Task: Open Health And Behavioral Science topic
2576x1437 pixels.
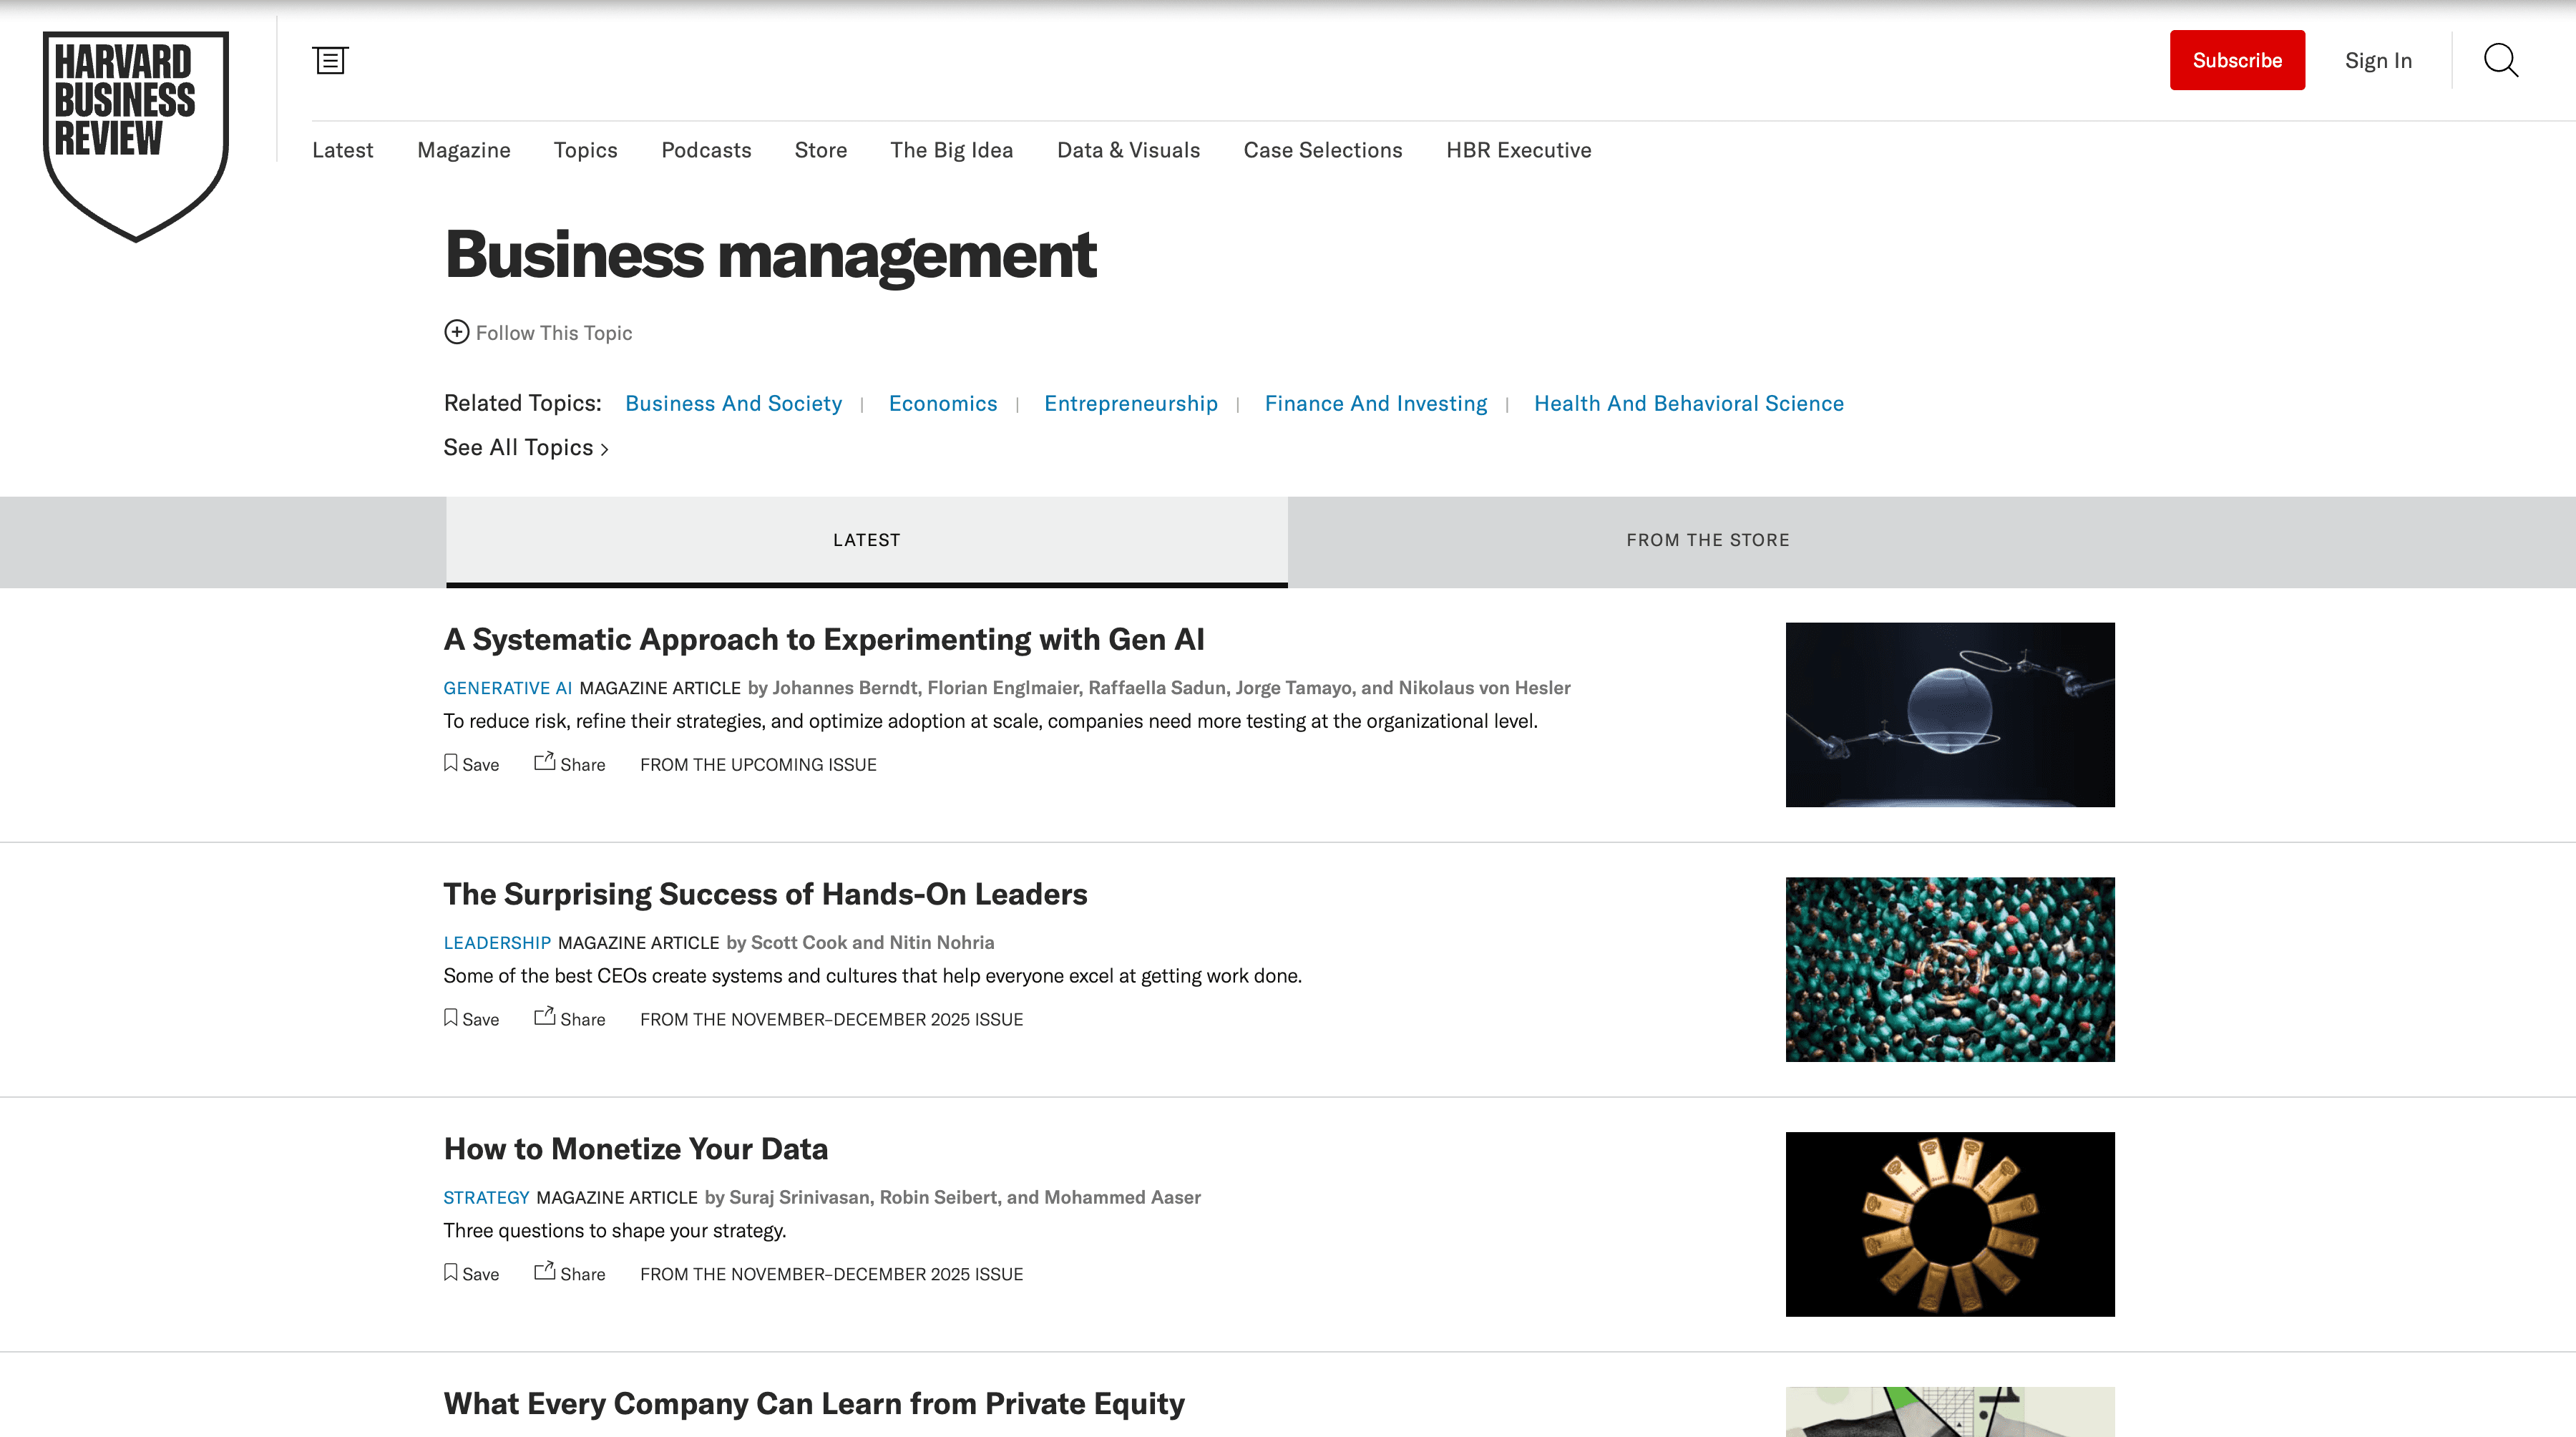Action: (1689, 403)
